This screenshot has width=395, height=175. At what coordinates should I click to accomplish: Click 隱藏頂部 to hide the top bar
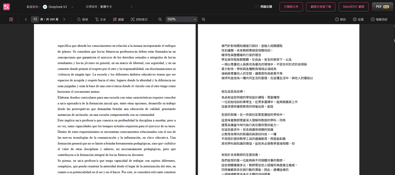point(379,19)
